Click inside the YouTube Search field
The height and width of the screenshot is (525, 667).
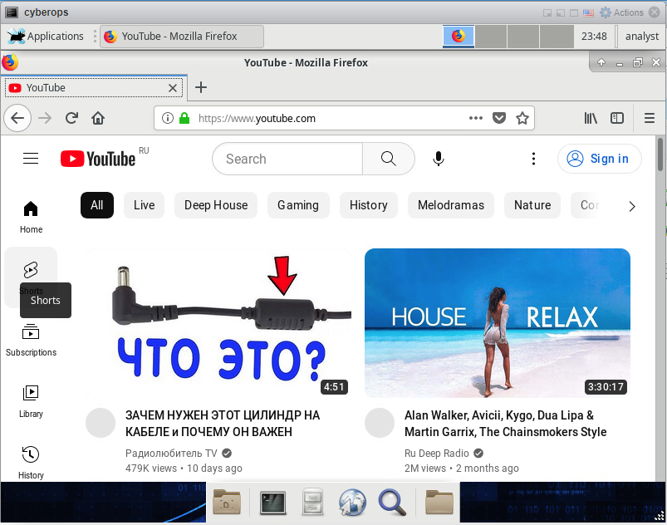click(288, 159)
